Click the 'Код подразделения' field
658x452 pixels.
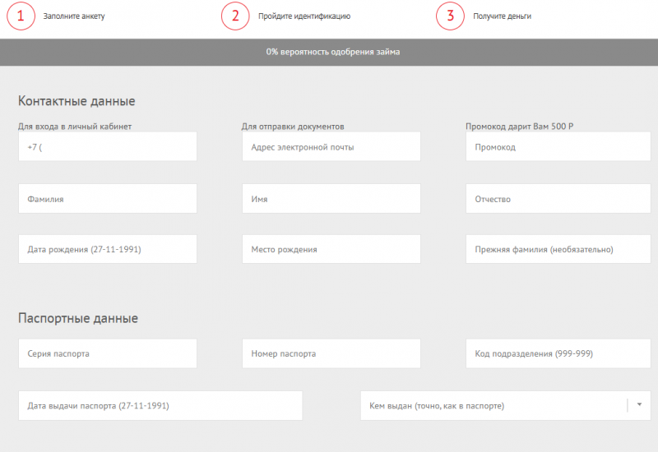click(555, 353)
